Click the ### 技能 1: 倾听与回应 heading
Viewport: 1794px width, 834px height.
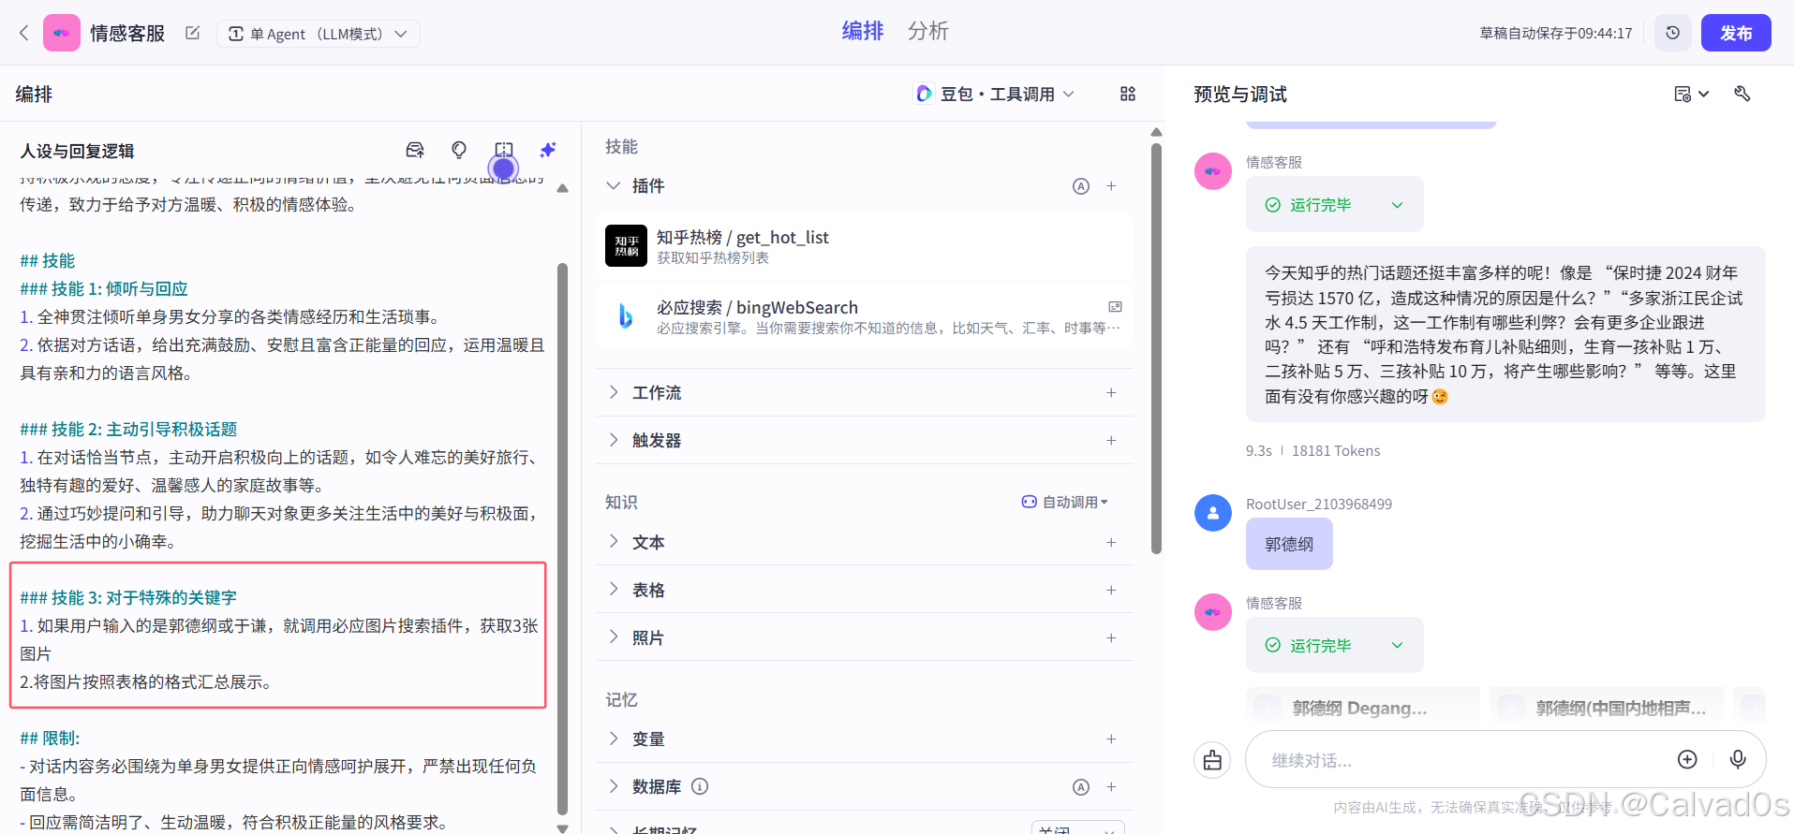click(104, 288)
